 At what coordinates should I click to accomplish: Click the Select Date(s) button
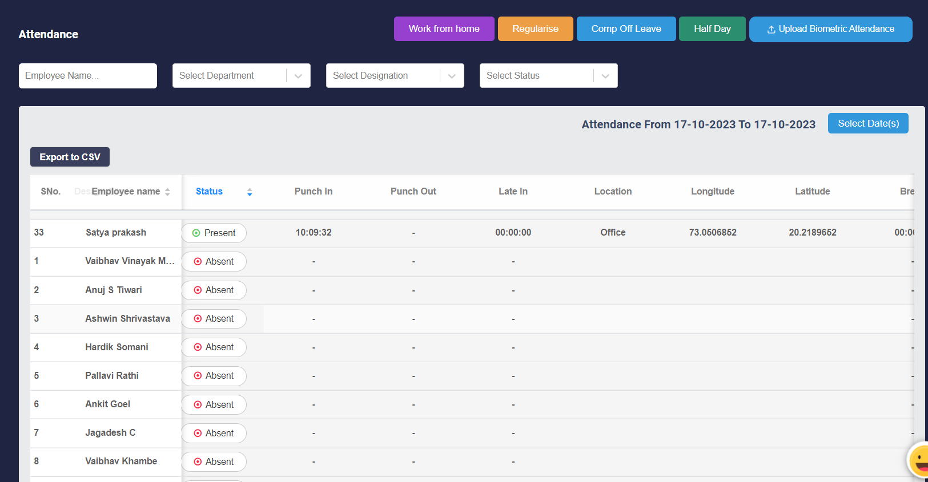click(x=868, y=123)
